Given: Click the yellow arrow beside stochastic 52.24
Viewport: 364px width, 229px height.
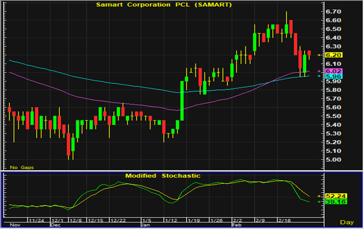Looking at the screenshot, I should pos(319,196).
